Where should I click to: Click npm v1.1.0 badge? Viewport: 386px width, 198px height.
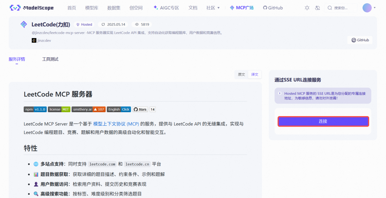(35, 109)
